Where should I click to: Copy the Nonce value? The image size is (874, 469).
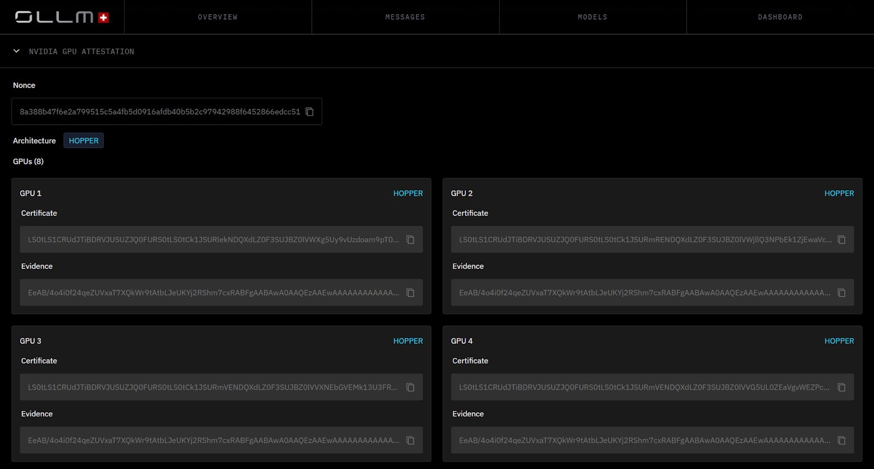[x=310, y=112]
